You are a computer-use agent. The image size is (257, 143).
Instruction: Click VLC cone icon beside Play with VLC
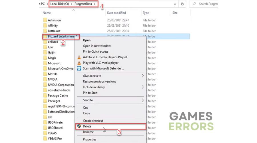[79, 63]
